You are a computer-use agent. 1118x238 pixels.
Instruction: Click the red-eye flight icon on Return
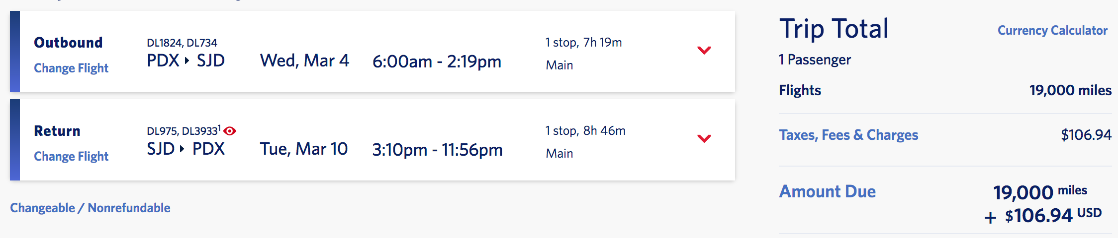click(230, 131)
